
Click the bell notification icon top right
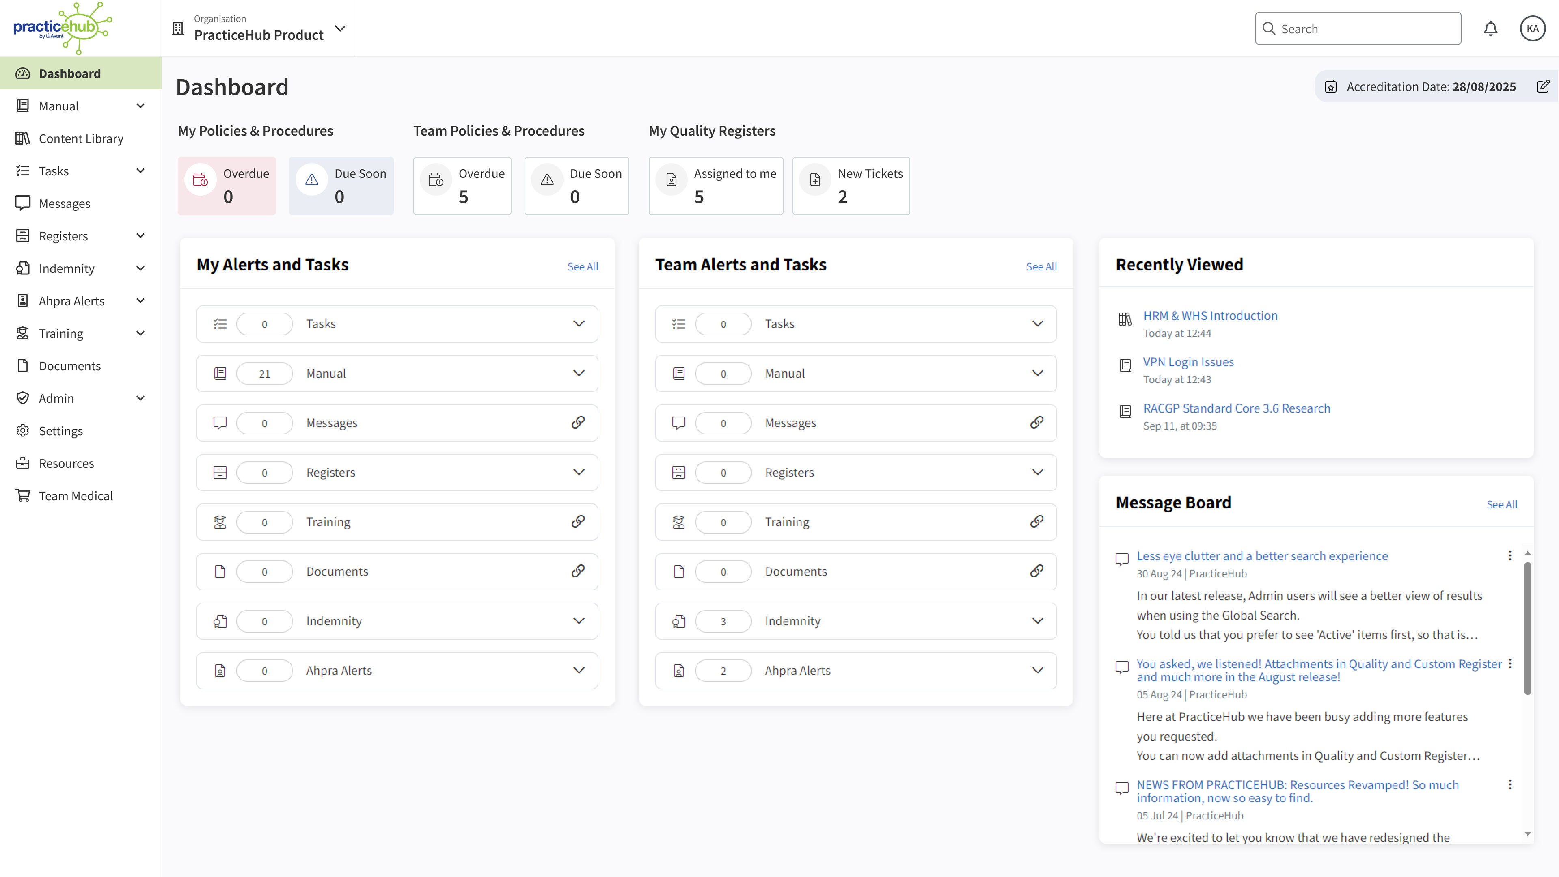(x=1490, y=28)
